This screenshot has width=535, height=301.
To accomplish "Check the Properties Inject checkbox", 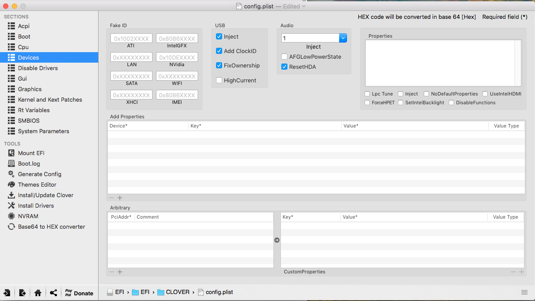I will [x=400, y=94].
